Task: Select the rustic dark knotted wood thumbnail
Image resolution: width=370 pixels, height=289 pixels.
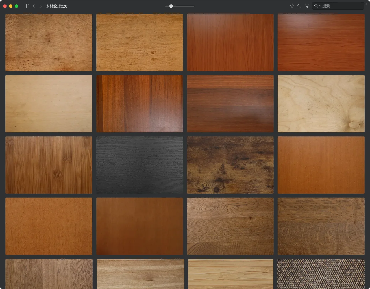Action: coord(230,165)
